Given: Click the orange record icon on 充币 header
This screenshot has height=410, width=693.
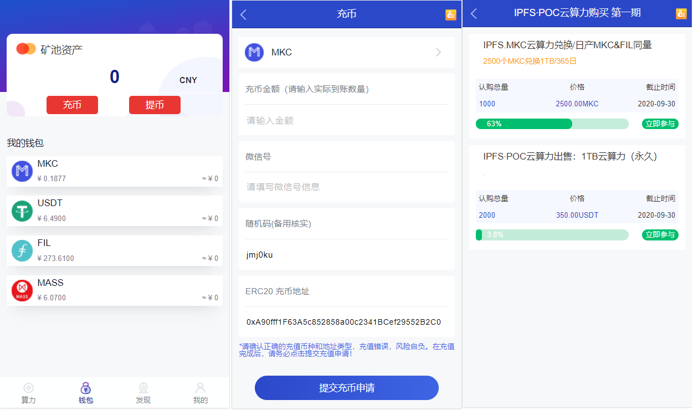Looking at the screenshot, I should 450,15.
